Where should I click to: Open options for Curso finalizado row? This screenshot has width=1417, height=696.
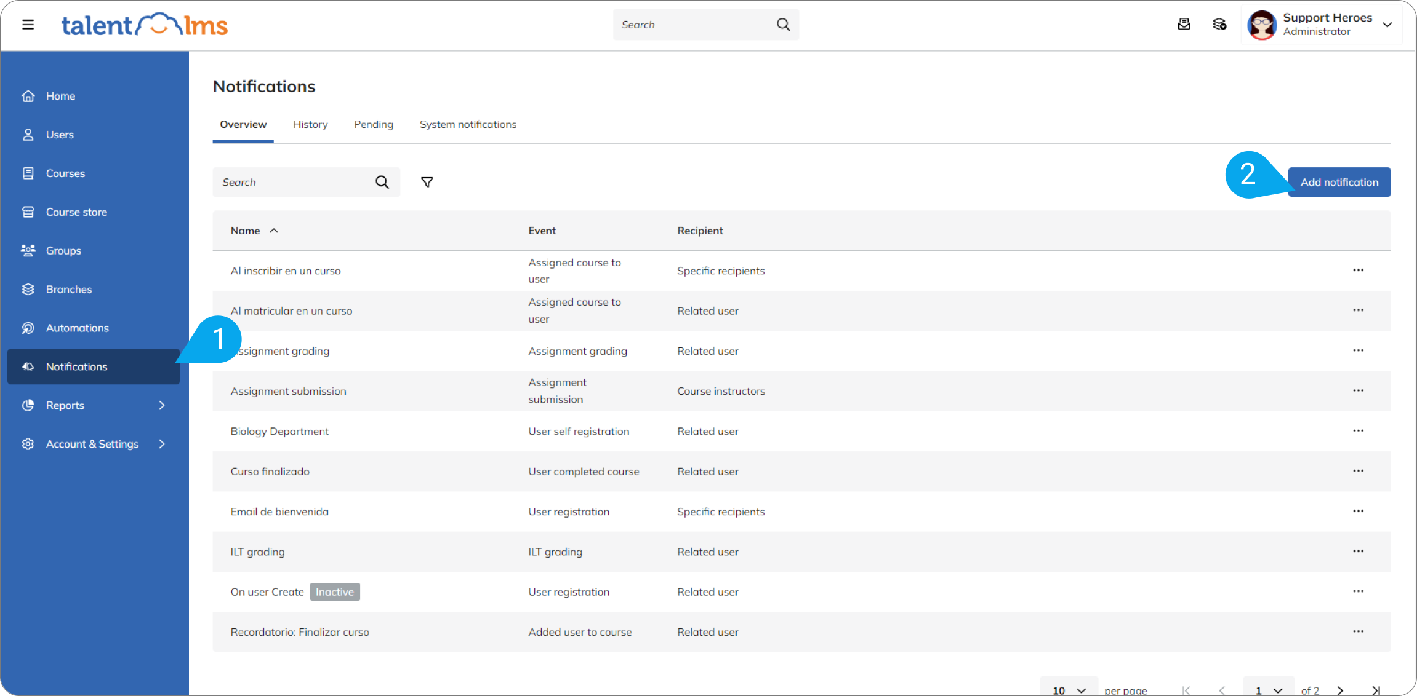[x=1359, y=471]
